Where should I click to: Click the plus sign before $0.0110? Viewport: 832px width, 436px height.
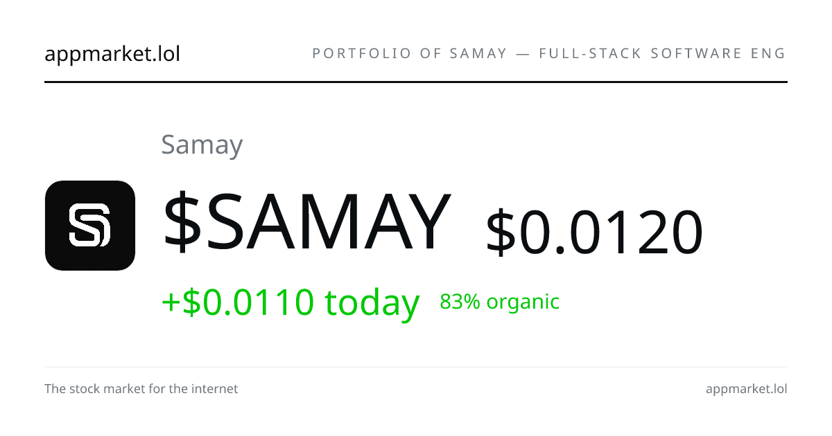(x=171, y=303)
